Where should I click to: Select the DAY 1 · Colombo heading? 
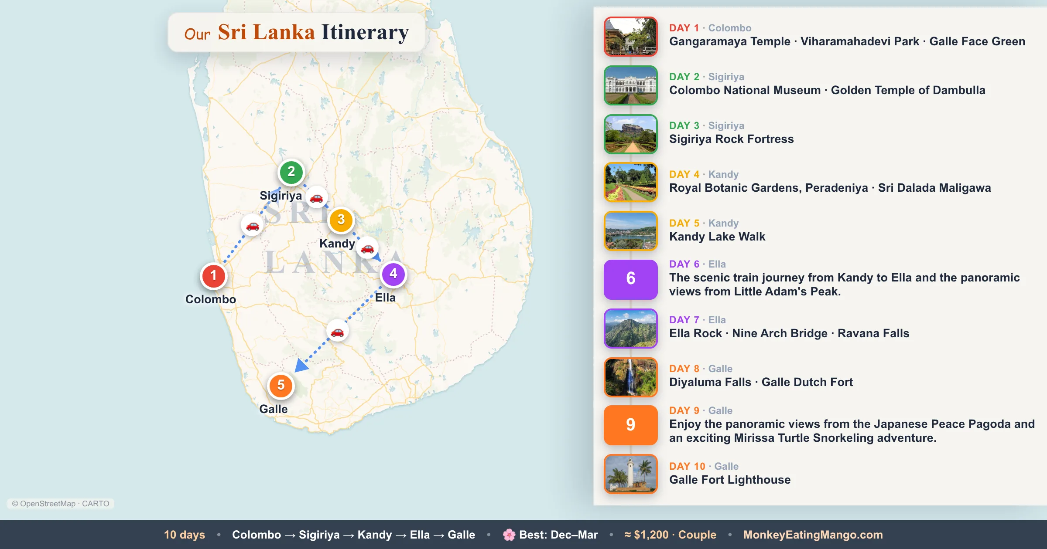[710, 28]
